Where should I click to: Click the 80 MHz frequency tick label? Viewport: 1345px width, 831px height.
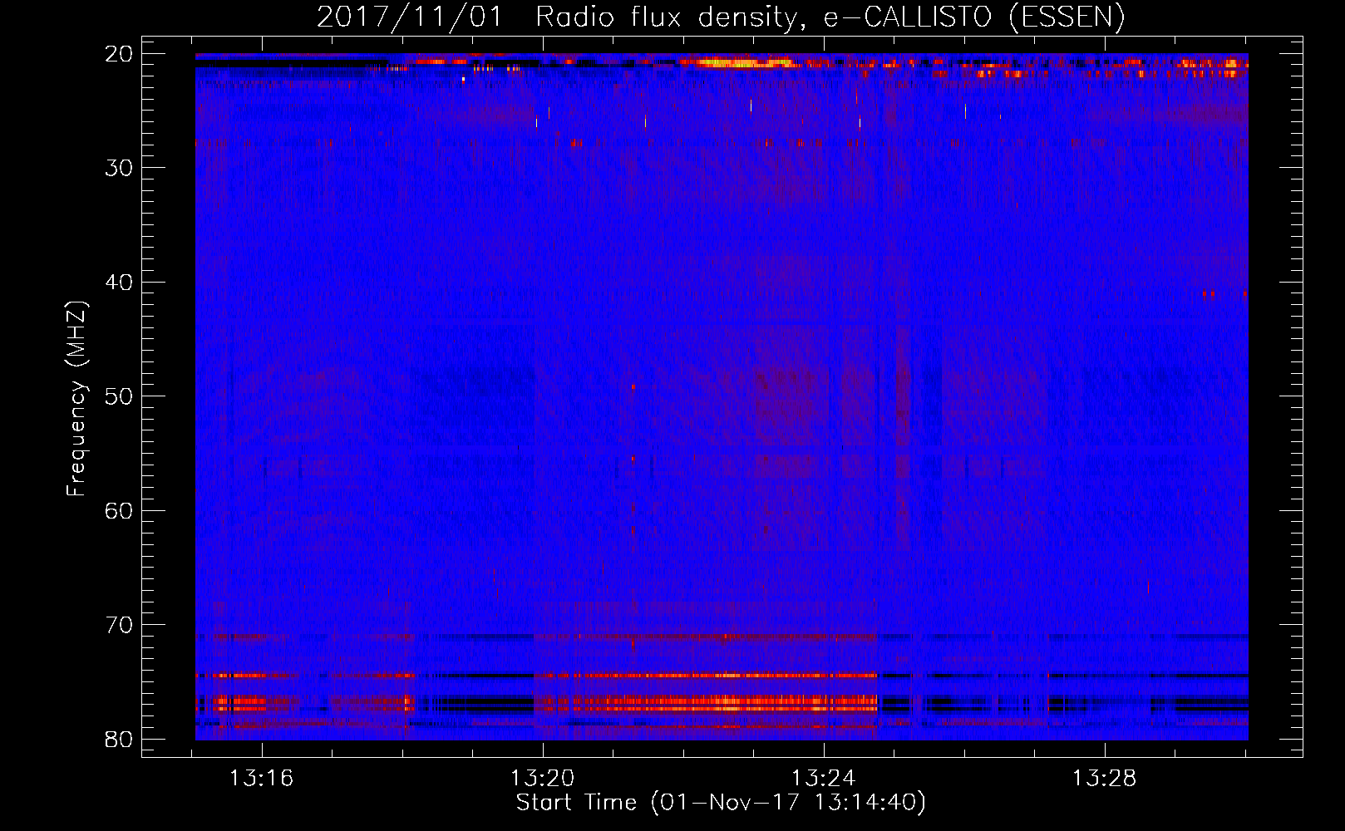(x=120, y=740)
